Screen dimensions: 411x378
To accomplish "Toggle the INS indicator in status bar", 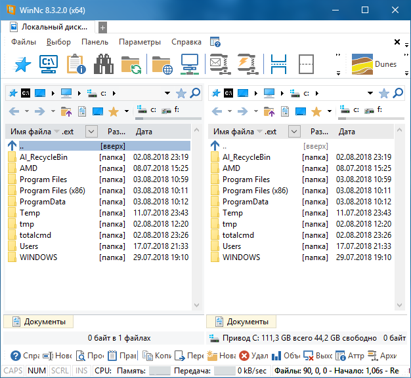I will pyautogui.click(x=81, y=371).
